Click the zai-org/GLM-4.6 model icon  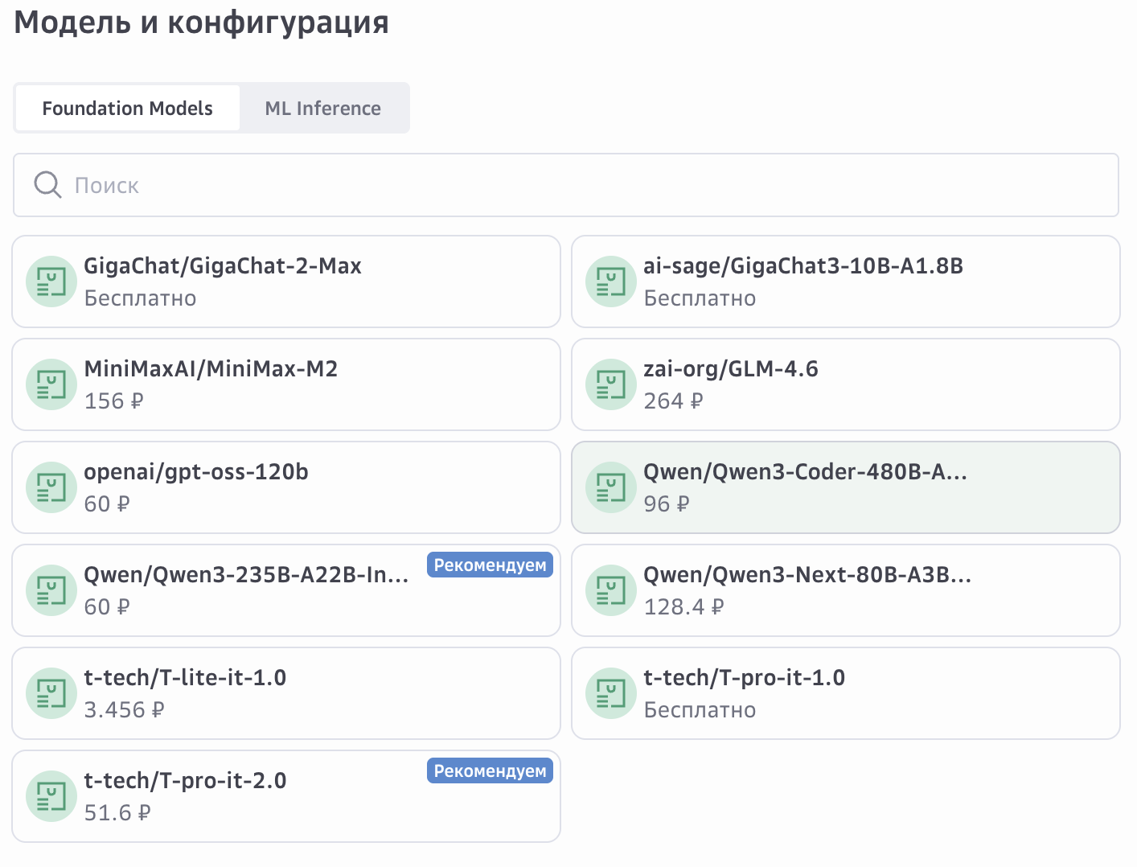pos(611,384)
